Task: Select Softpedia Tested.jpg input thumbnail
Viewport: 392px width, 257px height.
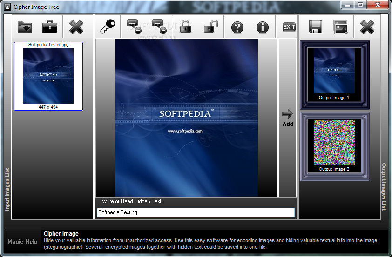Action: (48, 76)
